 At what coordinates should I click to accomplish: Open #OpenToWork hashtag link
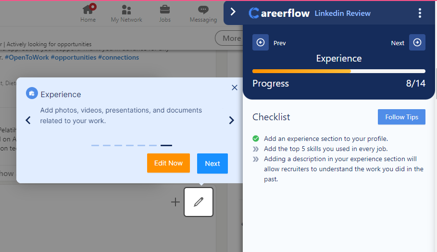point(27,57)
